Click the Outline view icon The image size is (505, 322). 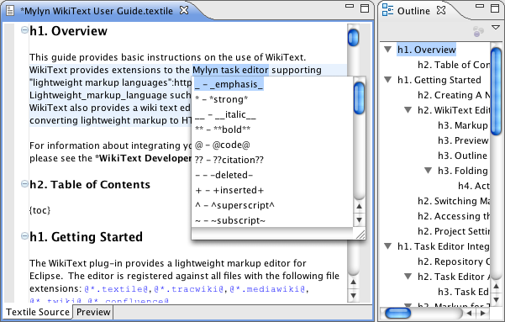(x=387, y=10)
